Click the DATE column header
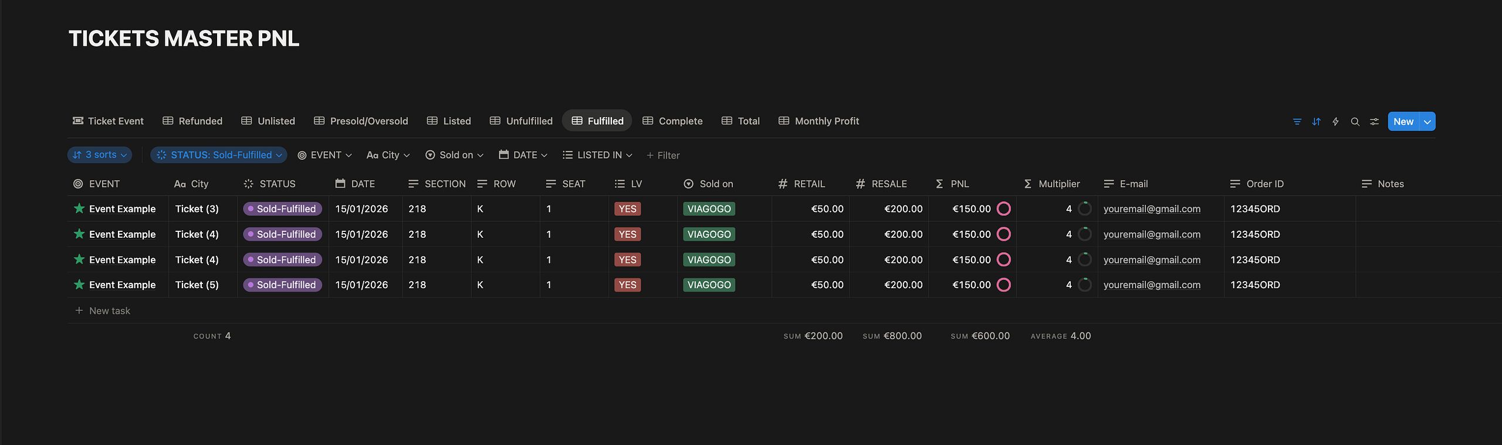Image resolution: width=1502 pixels, height=445 pixels. point(355,184)
